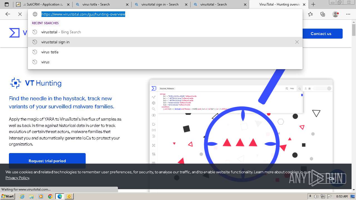Choose 'virus totla' recent search
The height and width of the screenshot is (200, 356).
165,52
